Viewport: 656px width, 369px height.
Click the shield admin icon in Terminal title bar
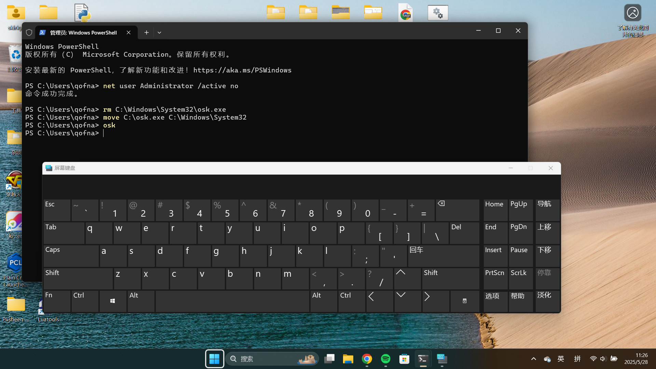coord(29,32)
